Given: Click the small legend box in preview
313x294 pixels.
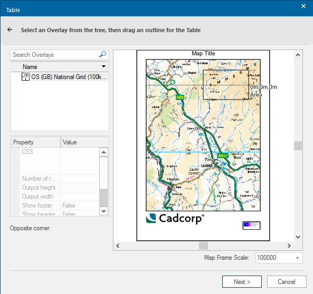Looking at the screenshot, I should 251,226.
